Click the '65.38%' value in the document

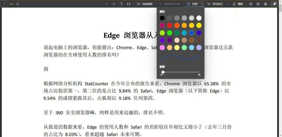(x=211, y=84)
